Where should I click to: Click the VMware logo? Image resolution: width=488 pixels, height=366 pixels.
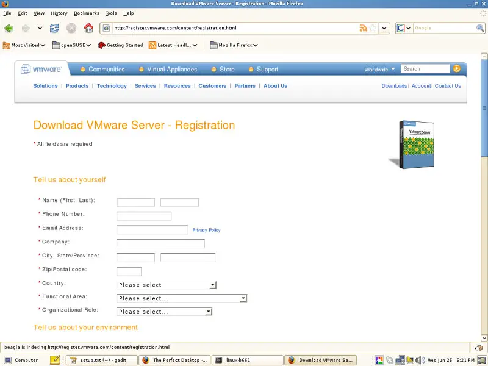click(41, 70)
